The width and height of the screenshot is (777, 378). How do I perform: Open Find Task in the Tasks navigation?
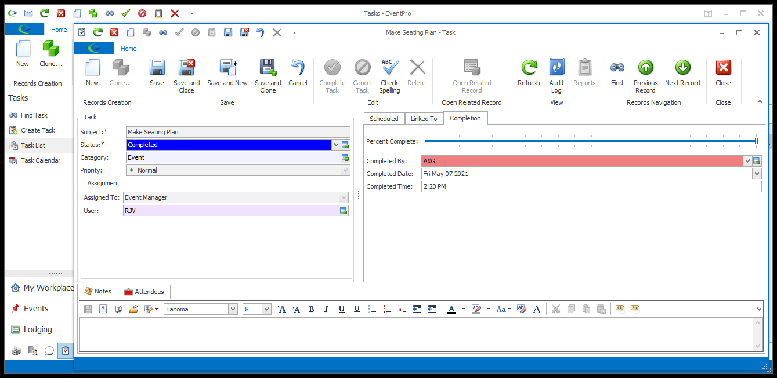point(34,115)
